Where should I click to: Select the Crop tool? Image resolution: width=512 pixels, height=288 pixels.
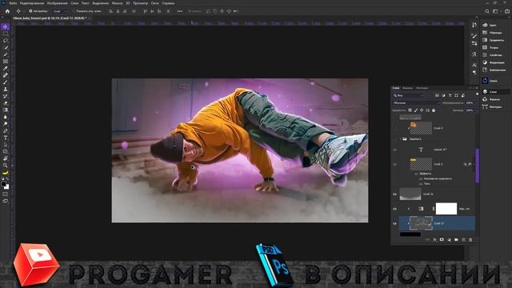[x=6, y=54]
